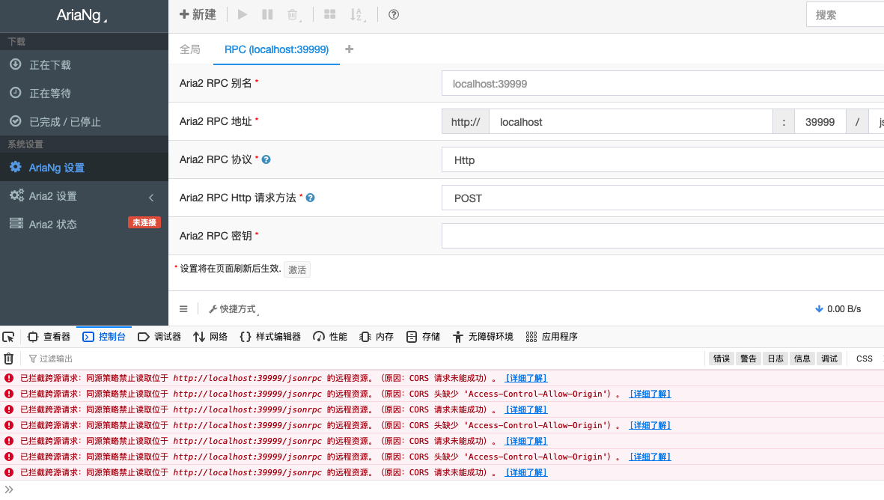884x500 pixels.
Task: Click the pause downloads icon
Action: [267, 14]
